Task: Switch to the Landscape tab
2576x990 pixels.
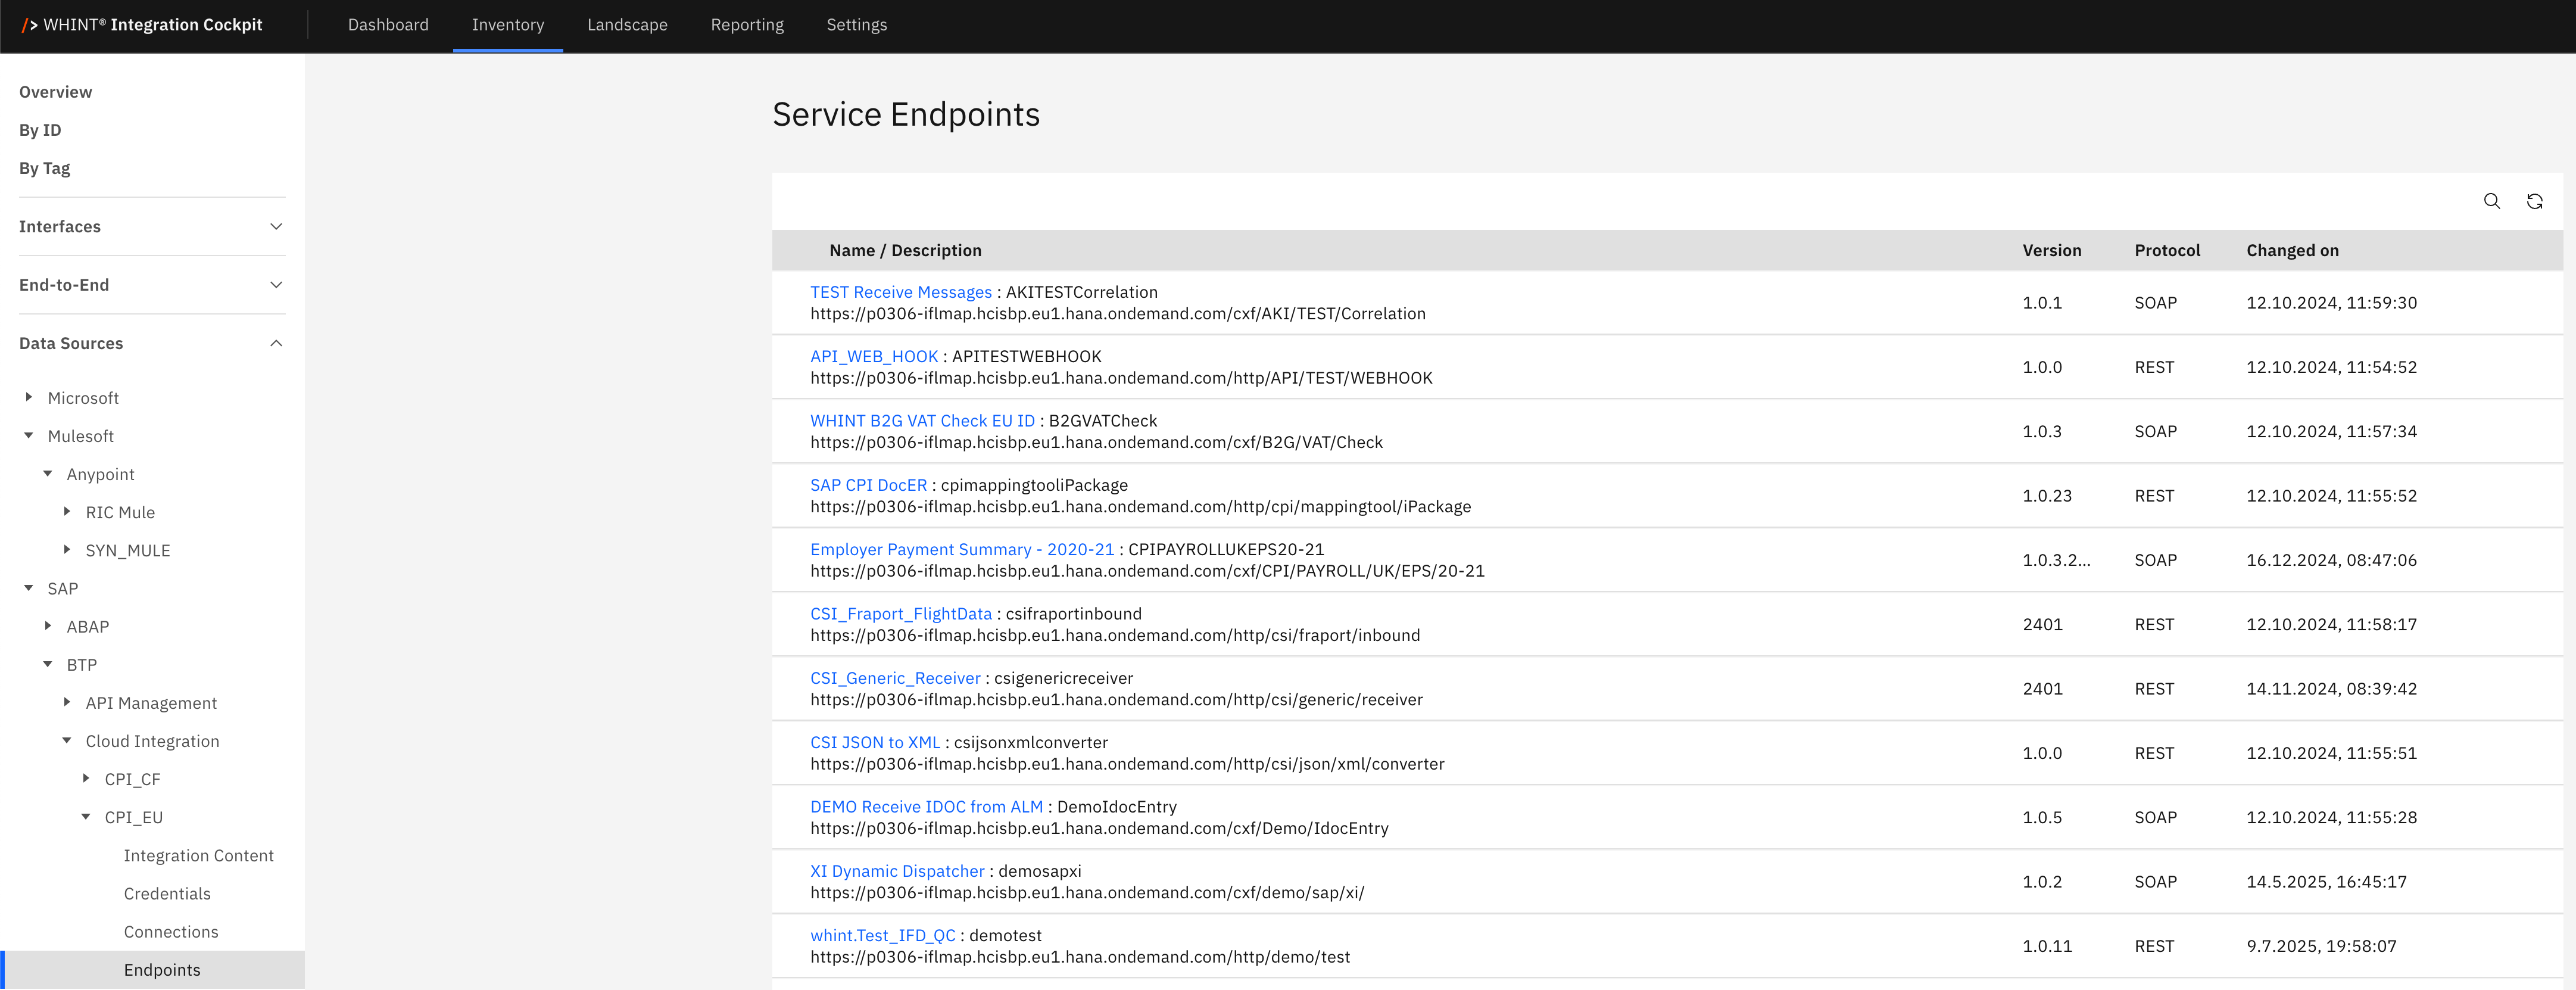Action: [627, 25]
